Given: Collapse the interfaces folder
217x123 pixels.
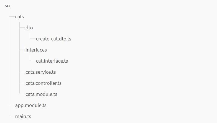Looking at the screenshot, I should click(x=36, y=50).
